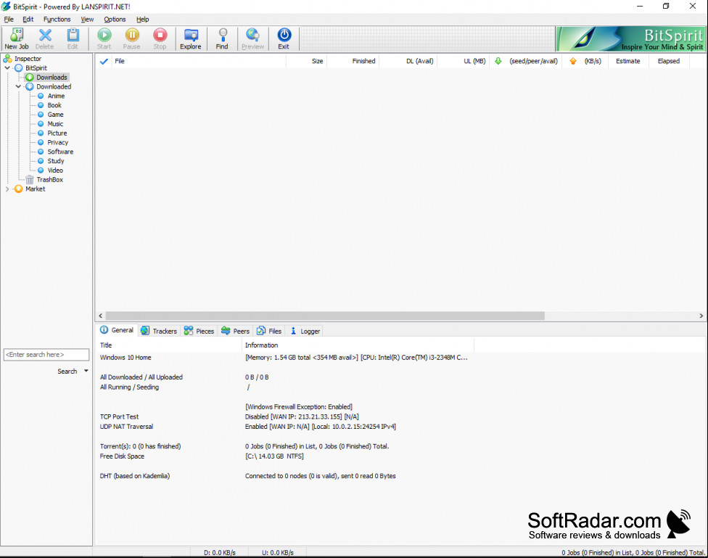This screenshot has width=708, height=558.
Task: Click the Inspector icon in sidebar
Action: click(x=8, y=59)
